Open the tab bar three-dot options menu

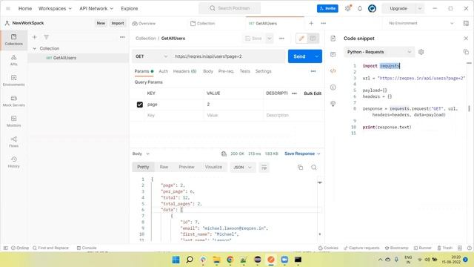(x=323, y=23)
